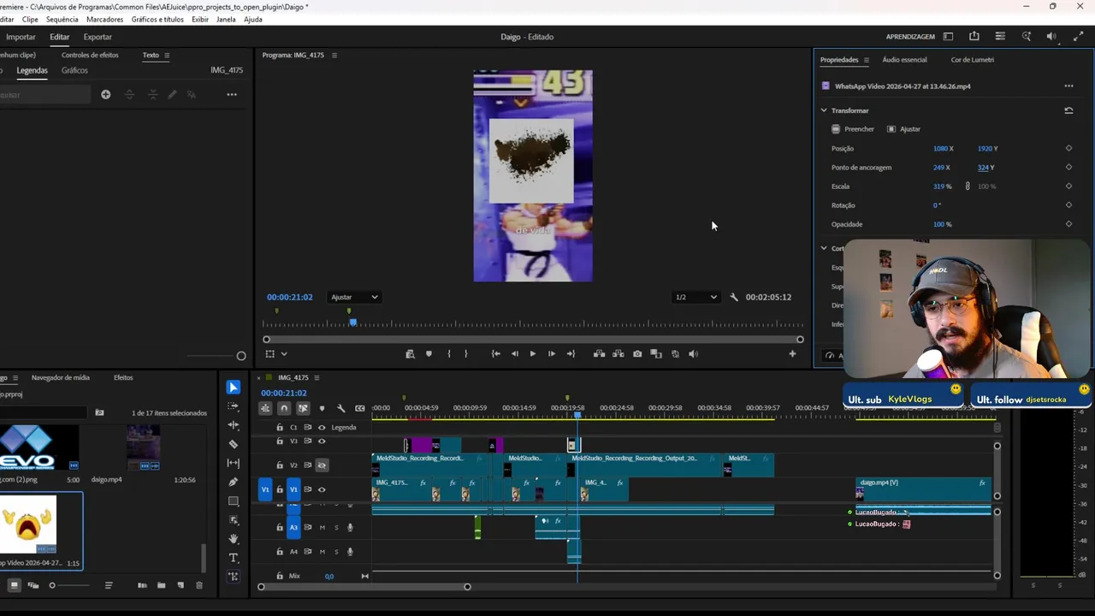Click the Lift button in Program monitor
The height and width of the screenshot is (616, 1095).
599,353
